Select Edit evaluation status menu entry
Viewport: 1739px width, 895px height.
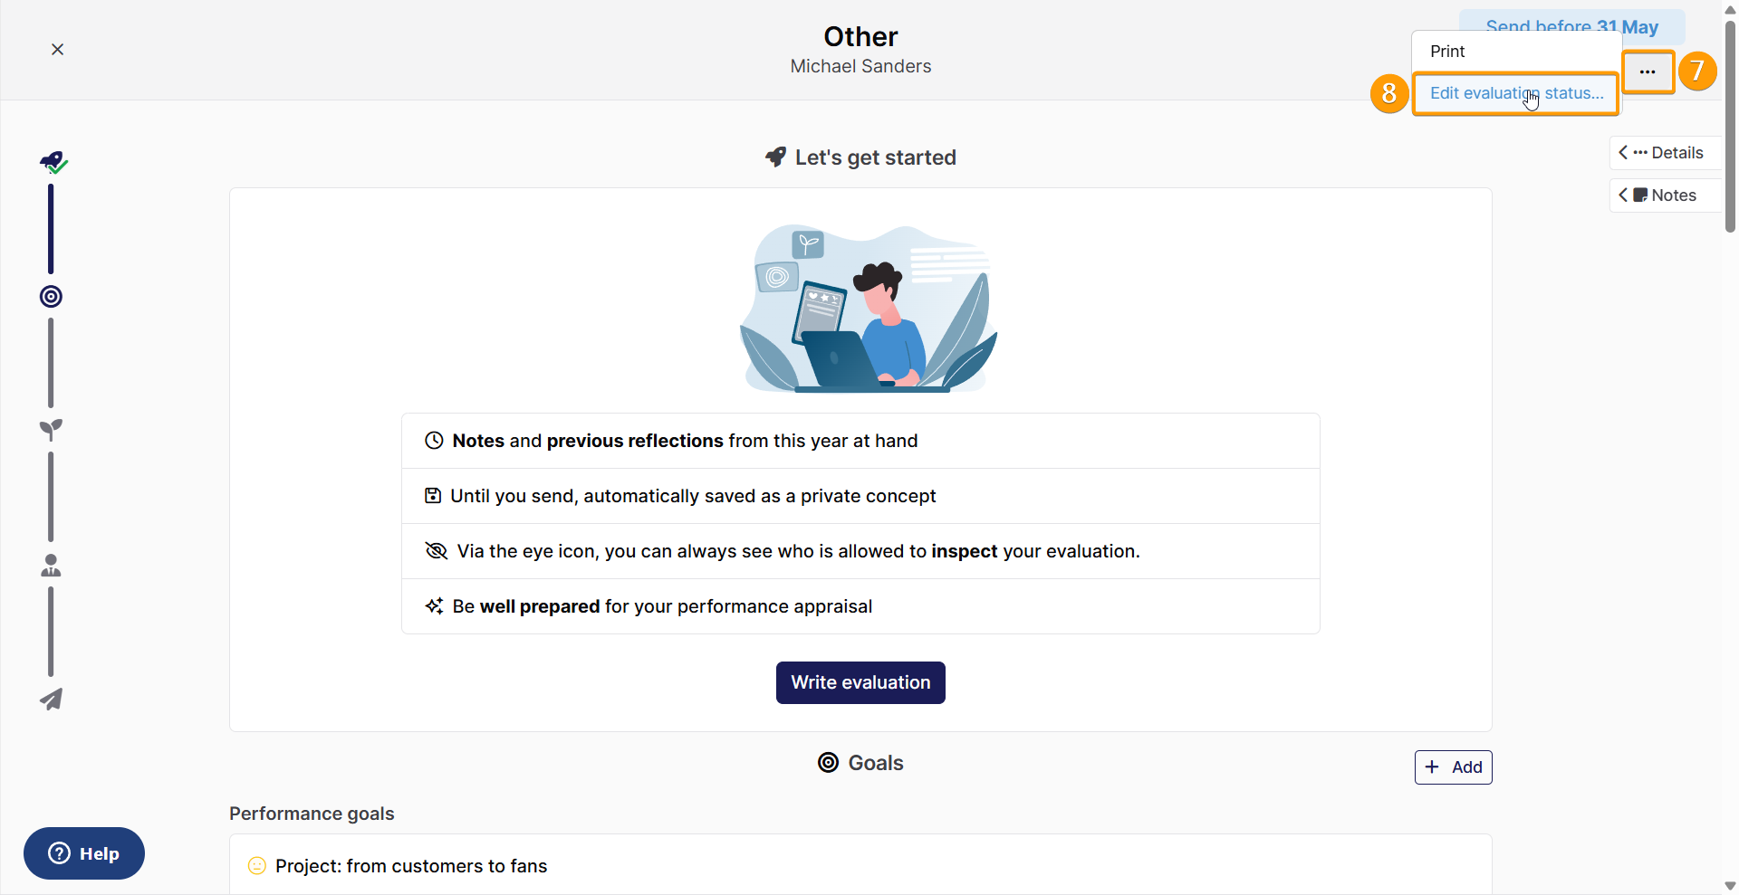tap(1516, 93)
